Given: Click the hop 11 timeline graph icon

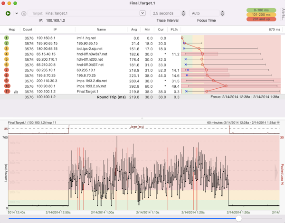Looking at the screenshot, I should point(16,92).
